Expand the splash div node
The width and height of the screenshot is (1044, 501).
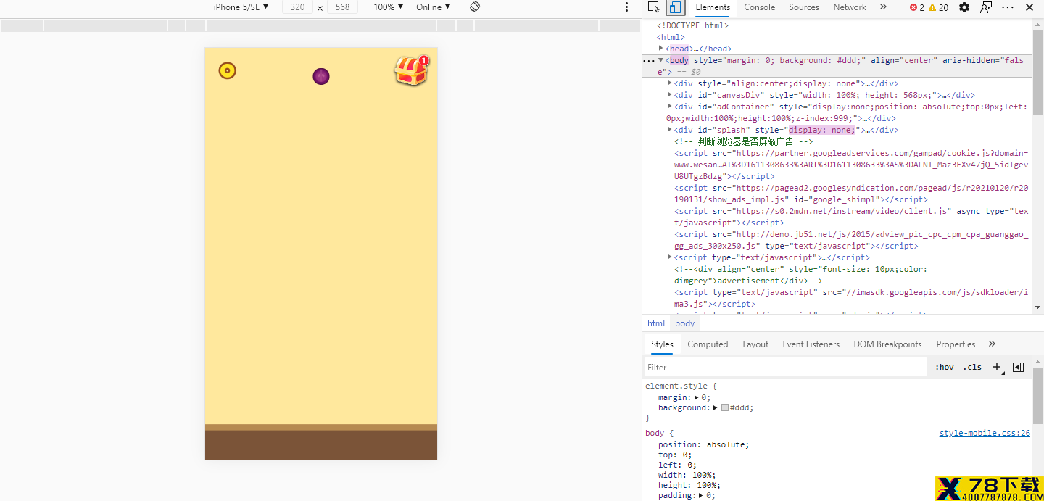(x=669, y=130)
